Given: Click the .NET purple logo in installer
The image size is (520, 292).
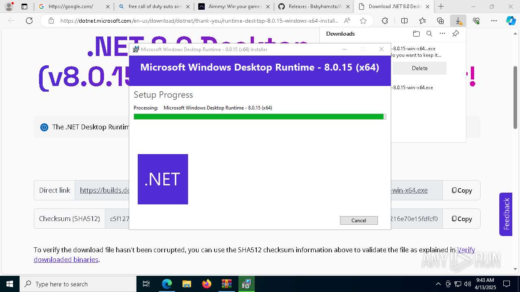Looking at the screenshot, I should 163,179.
